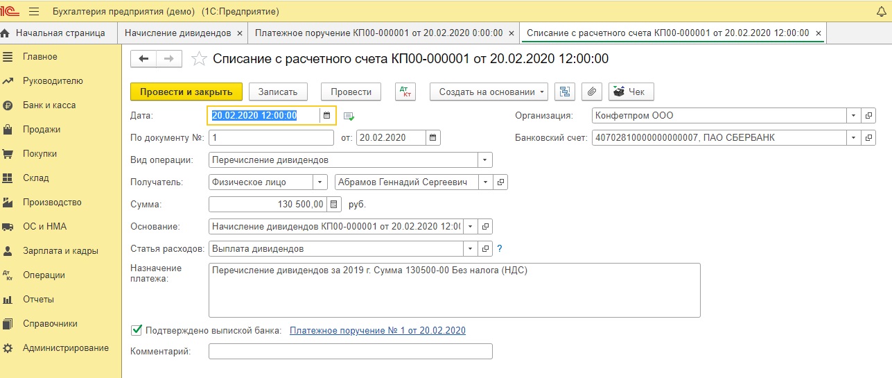
Task: Click the Отчеты chart icon
Action: [8, 300]
